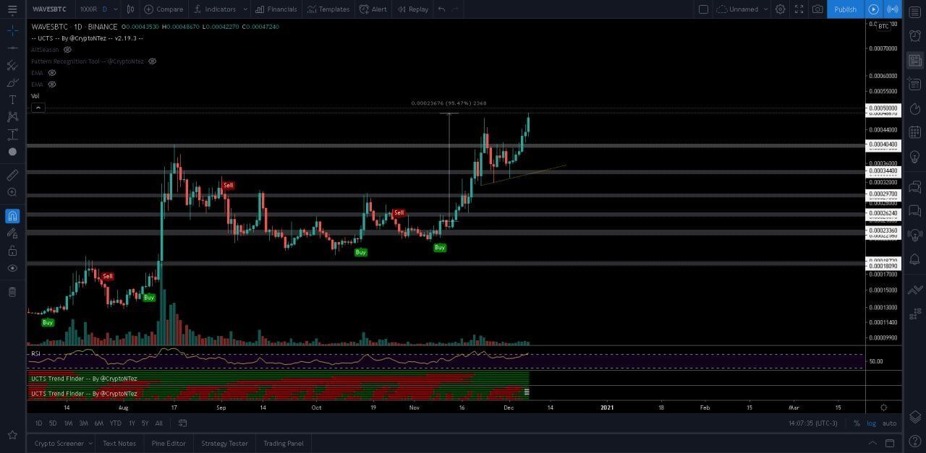Select the brush drawing tool
This screenshot has width=926, height=453.
coord(12,82)
